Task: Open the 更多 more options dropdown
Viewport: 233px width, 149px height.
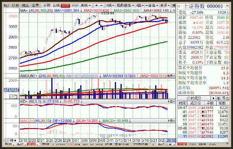Action: [x=165, y=5]
